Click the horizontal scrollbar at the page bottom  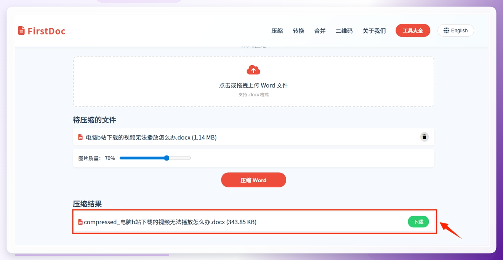(x=92, y=255)
